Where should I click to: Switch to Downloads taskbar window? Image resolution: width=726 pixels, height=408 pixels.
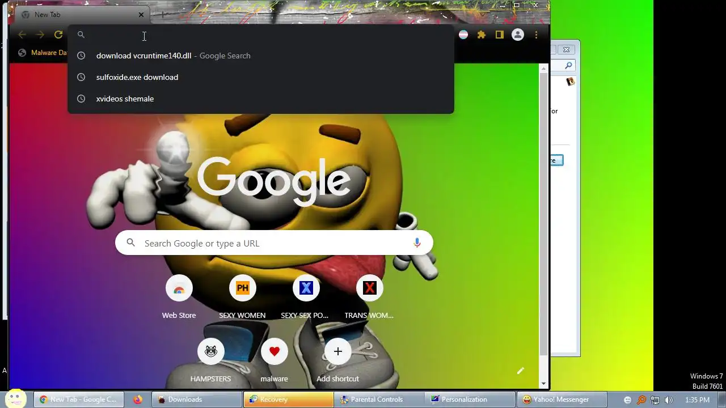pyautogui.click(x=197, y=399)
